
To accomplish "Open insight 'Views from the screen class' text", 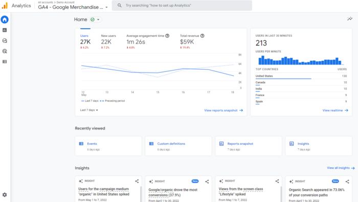I will (241, 192).
